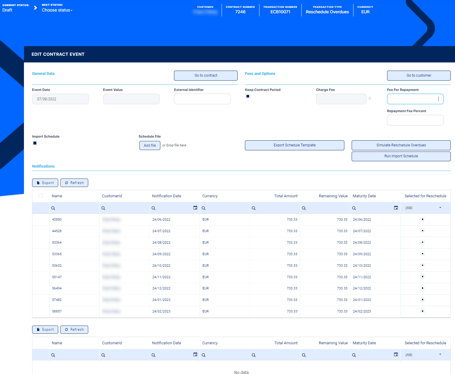Screen dimensions: 455x374
Task: Sort first grid by Remaining Value header
Action: pos(333,196)
